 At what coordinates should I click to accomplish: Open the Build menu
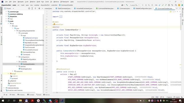38,2
